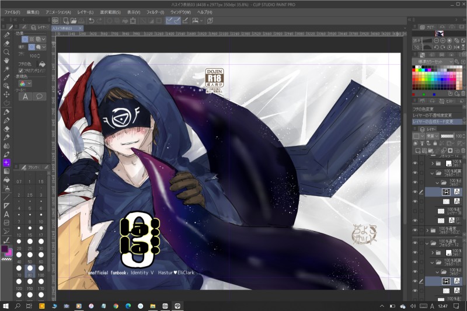Click the New raster layer icon
The height and width of the screenshot is (311, 467).
click(418, 151)
